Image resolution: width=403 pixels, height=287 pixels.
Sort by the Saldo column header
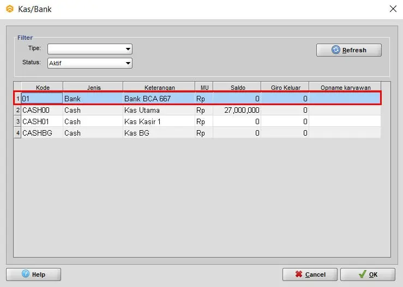237,87
